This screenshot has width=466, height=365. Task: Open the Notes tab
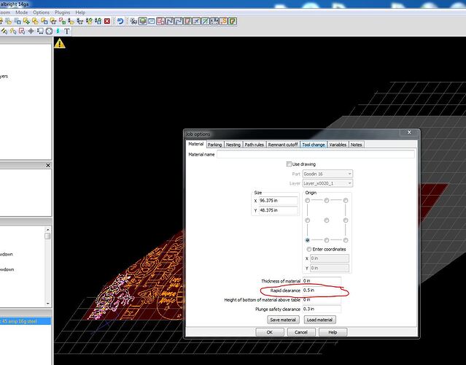click(x=356, y=145)
